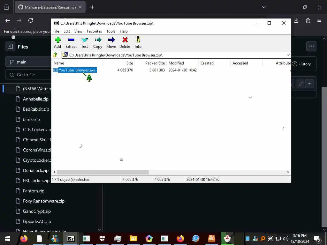Expand the 7-Zip address path dropdown
The image size is (327, 245).
[x=288, y=55]
